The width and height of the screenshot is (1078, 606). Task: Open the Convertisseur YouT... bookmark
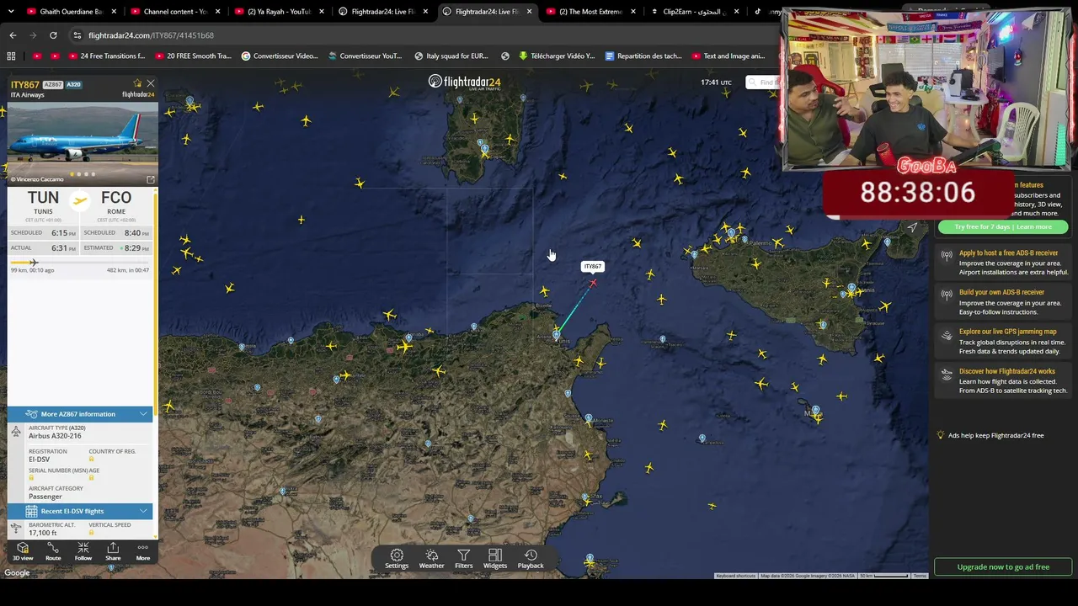(366, 56)
